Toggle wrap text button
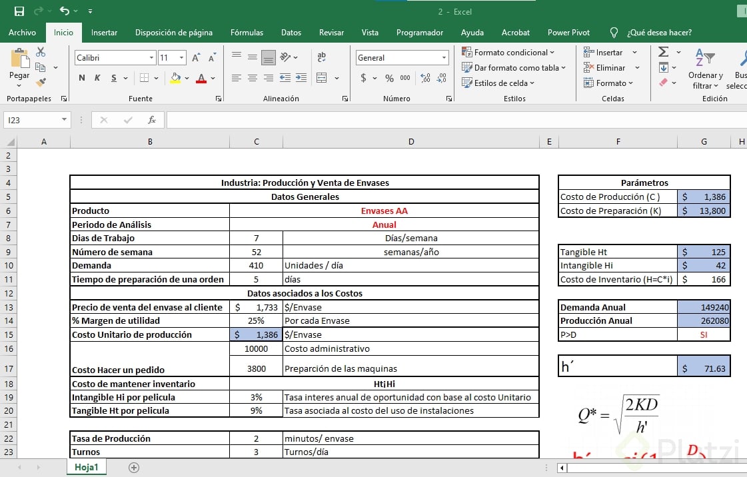Screen dimensions: 747x477 (x=322, y=58)
